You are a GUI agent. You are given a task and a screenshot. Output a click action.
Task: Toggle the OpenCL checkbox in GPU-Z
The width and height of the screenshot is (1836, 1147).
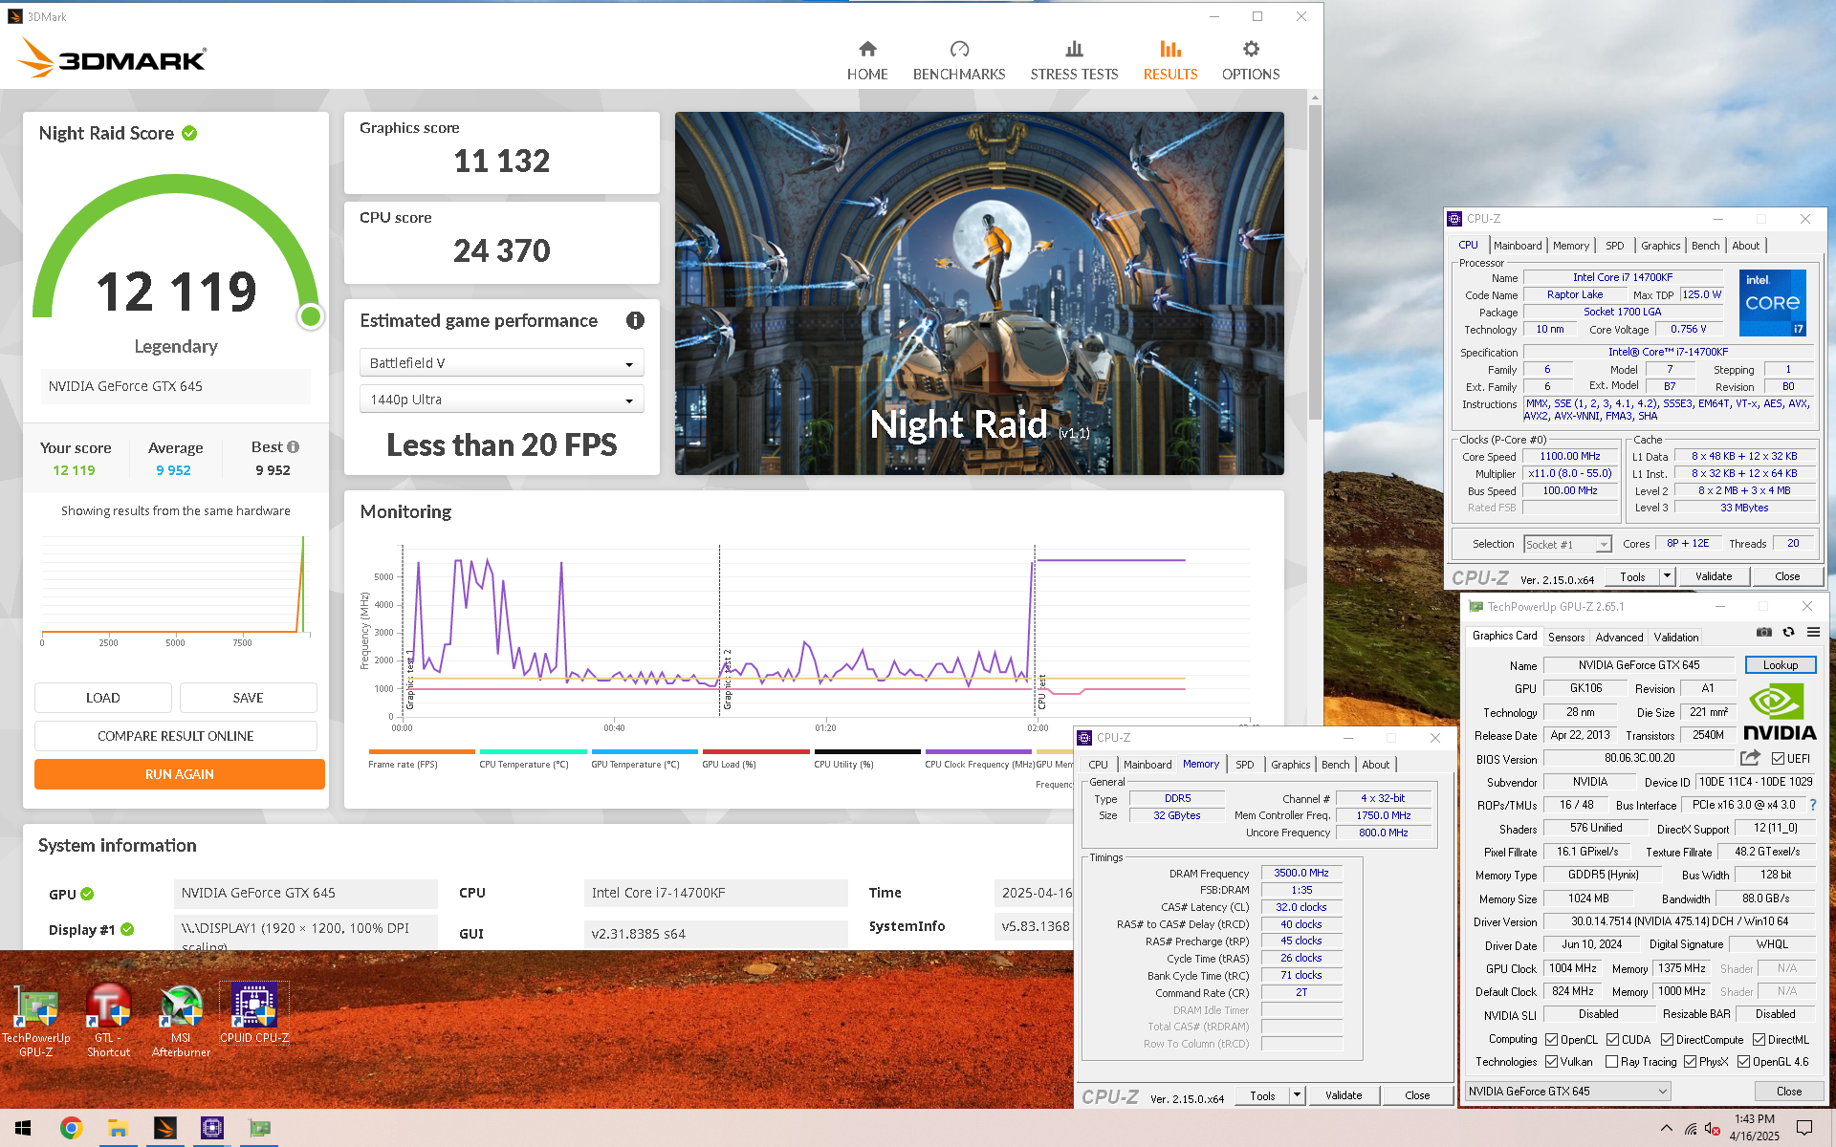(x=1551, y=1039)
